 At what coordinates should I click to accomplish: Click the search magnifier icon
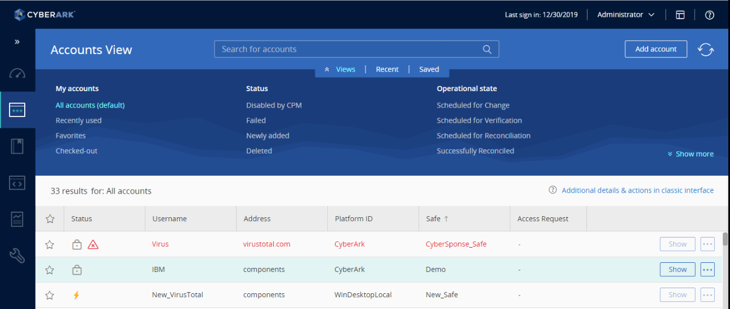[487, 50]
